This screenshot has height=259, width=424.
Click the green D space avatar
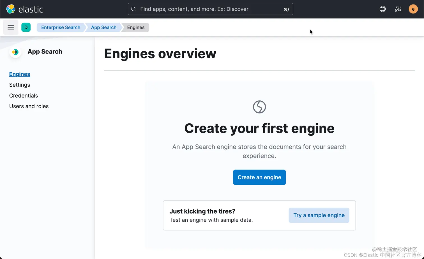pos(26,27)
